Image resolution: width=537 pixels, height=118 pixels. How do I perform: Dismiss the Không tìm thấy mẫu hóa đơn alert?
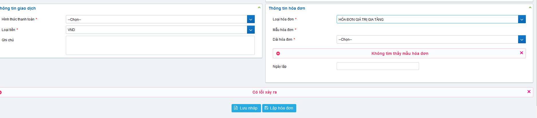(x=521, y=53)
